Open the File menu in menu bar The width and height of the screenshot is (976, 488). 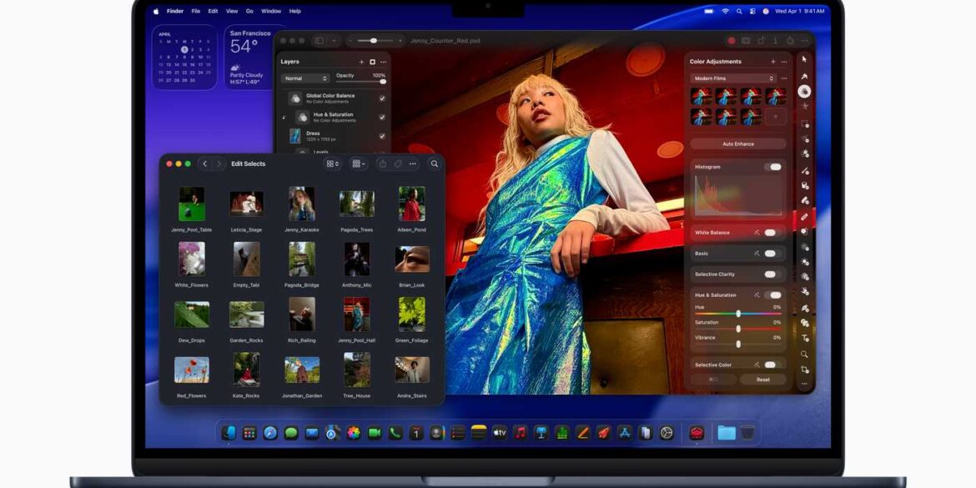click(x=195, y=11)
